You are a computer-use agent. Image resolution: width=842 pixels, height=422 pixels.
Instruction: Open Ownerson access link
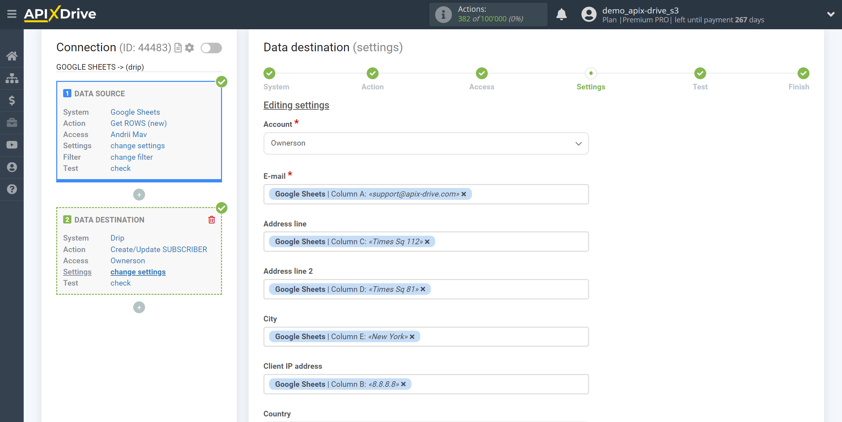(128, 261)
